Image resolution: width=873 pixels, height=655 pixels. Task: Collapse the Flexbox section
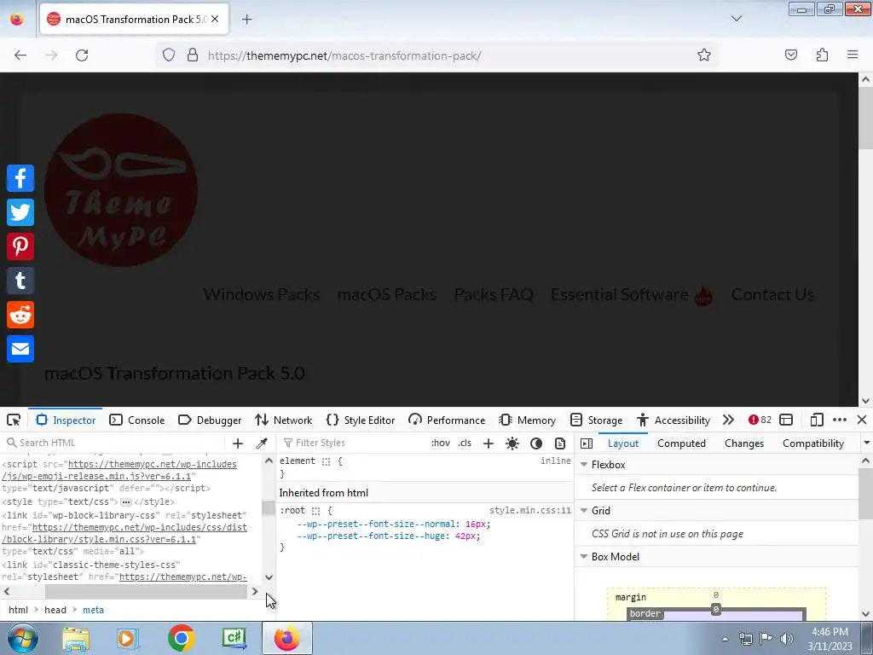pos(584,465)
